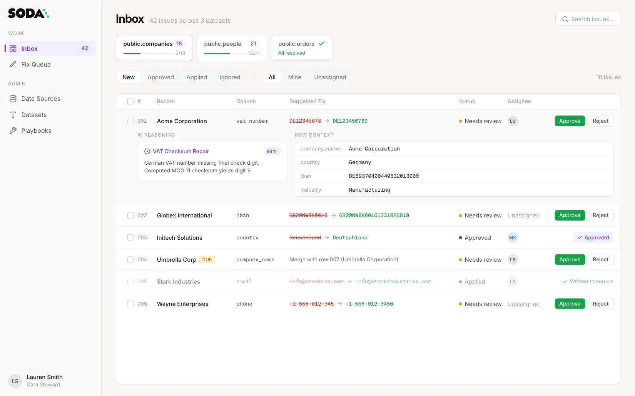Open the Inbox from the sidebar icon
This screenshot has height=396, width=635.
(13, 48)
